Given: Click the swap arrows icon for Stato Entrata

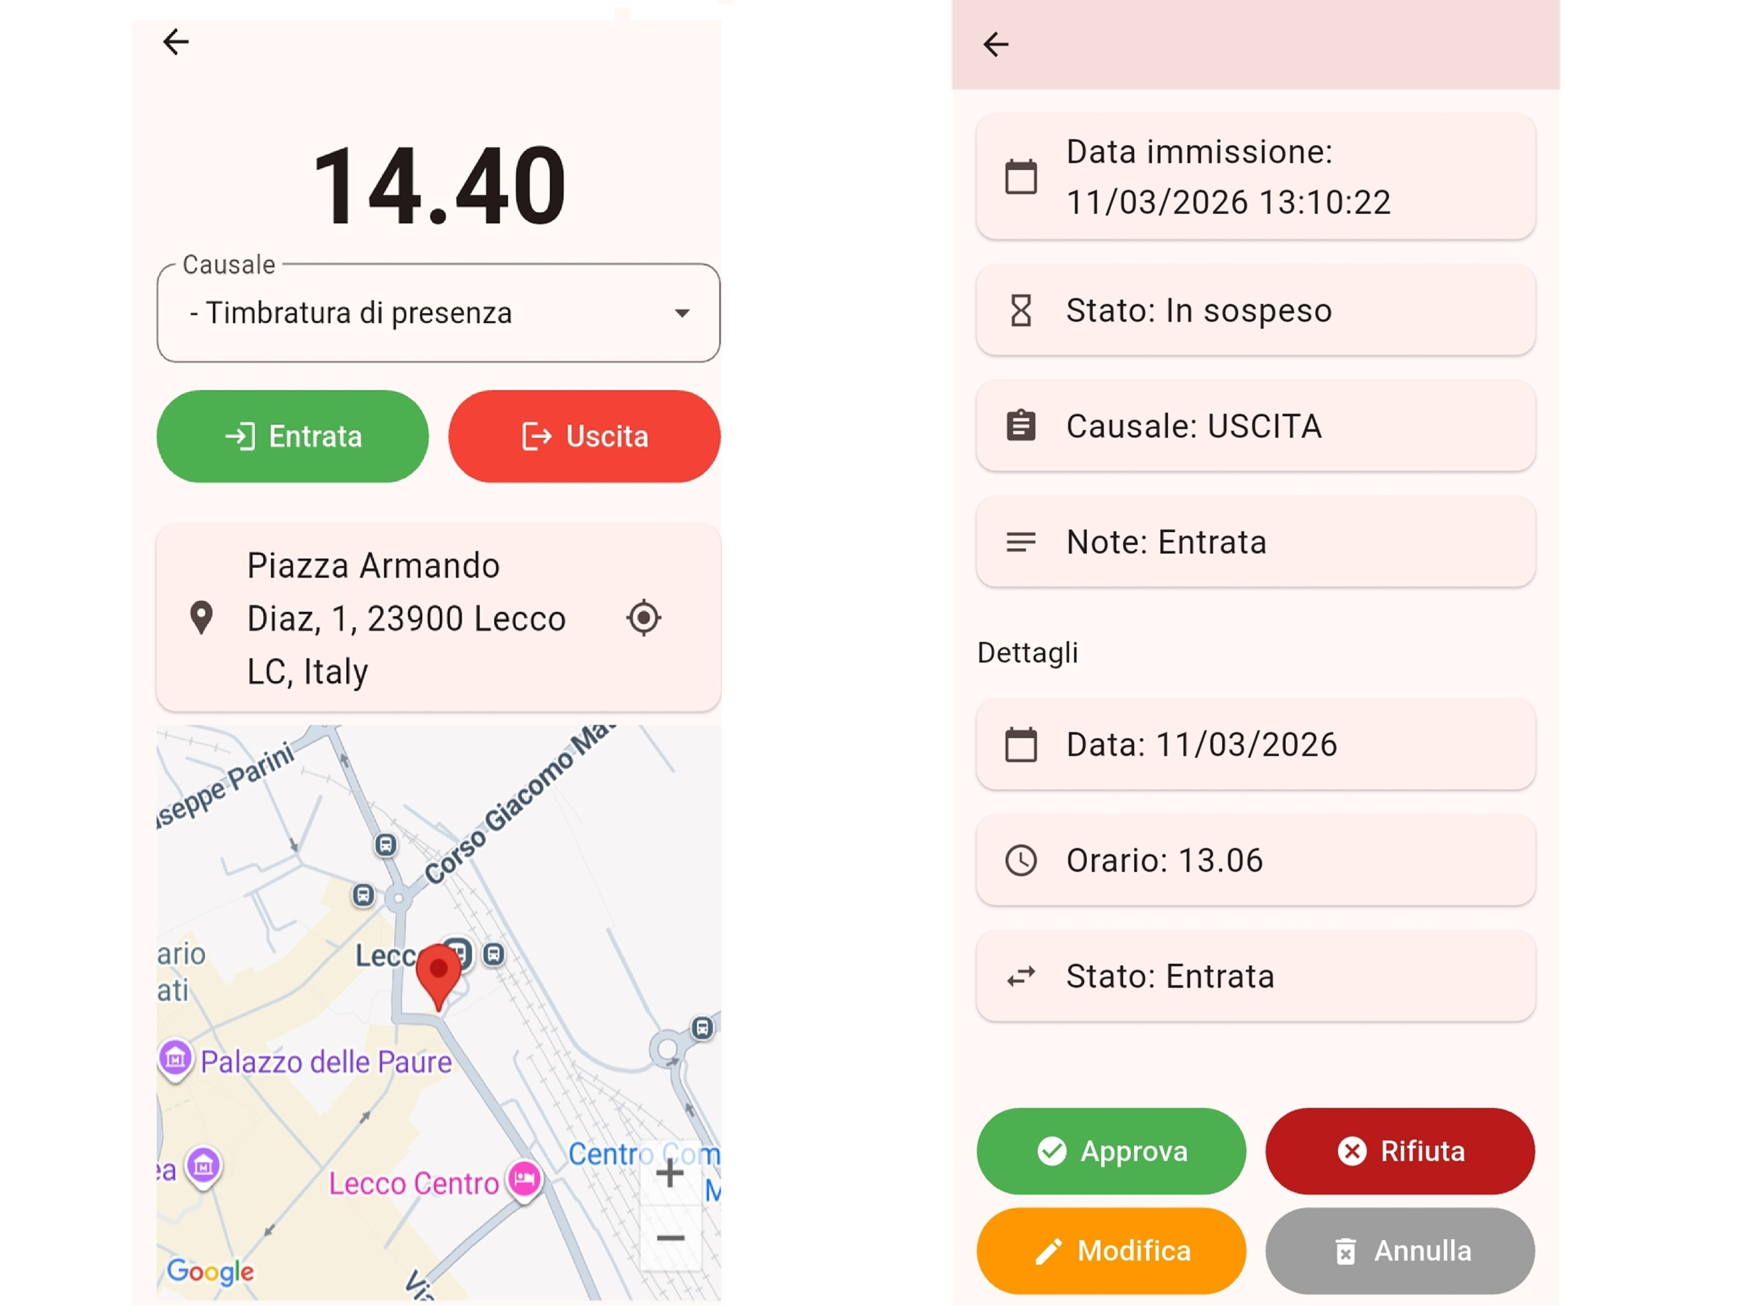Looking at the screenshot, I should coord(1021,977).
